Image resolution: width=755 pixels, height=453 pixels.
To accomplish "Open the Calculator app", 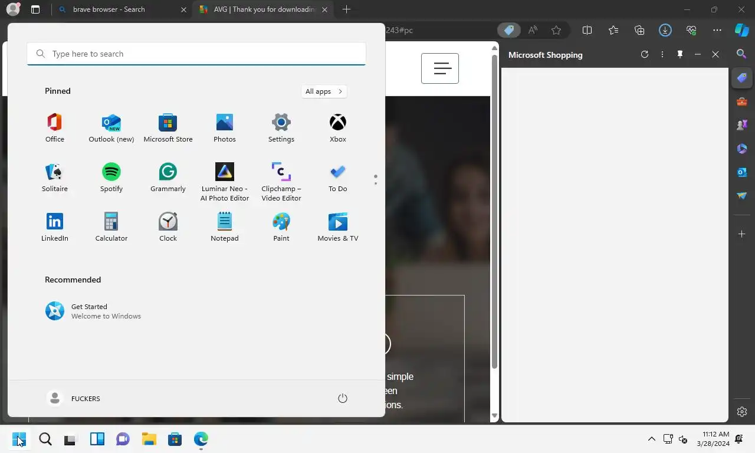I will tap(111, 227).
